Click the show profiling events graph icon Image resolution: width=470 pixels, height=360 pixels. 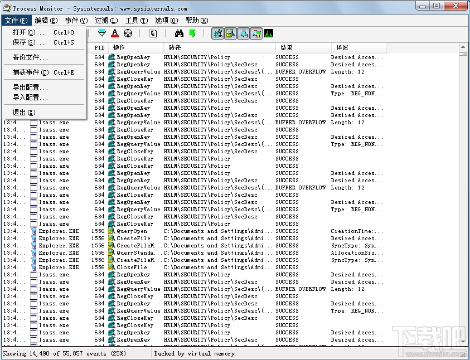click(x=268, y=33)
